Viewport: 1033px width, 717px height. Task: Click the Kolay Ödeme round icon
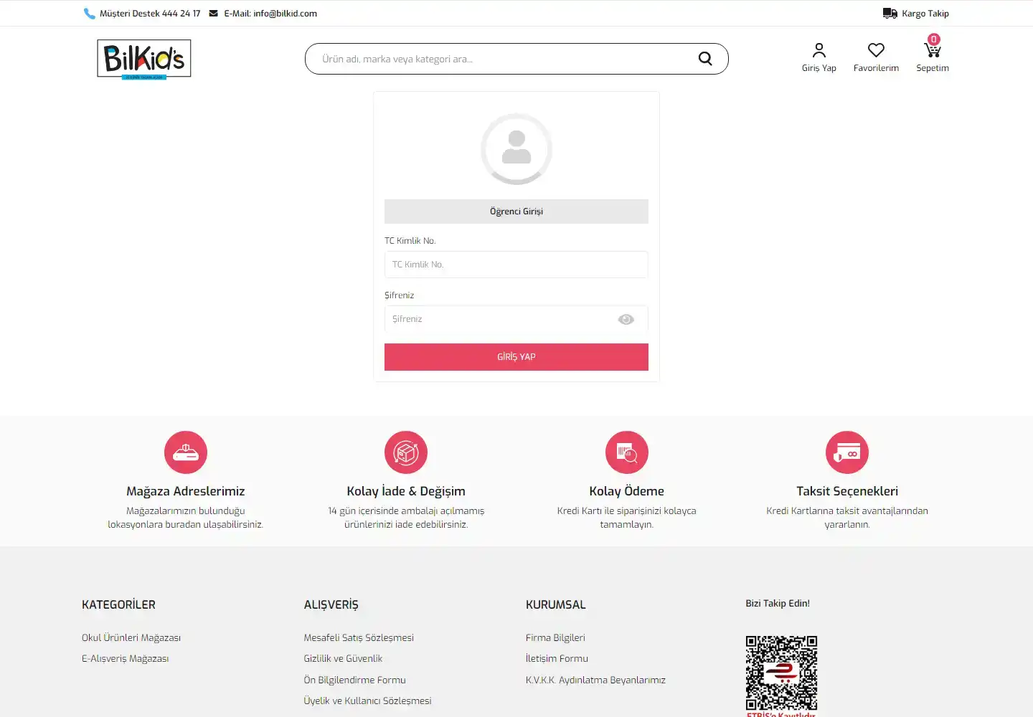[627, 452]
